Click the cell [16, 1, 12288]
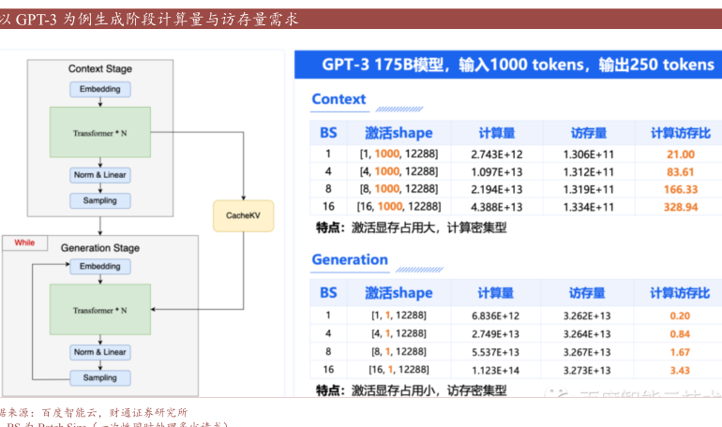The width and height of the screenshot is (722, 427). (399, 370)
